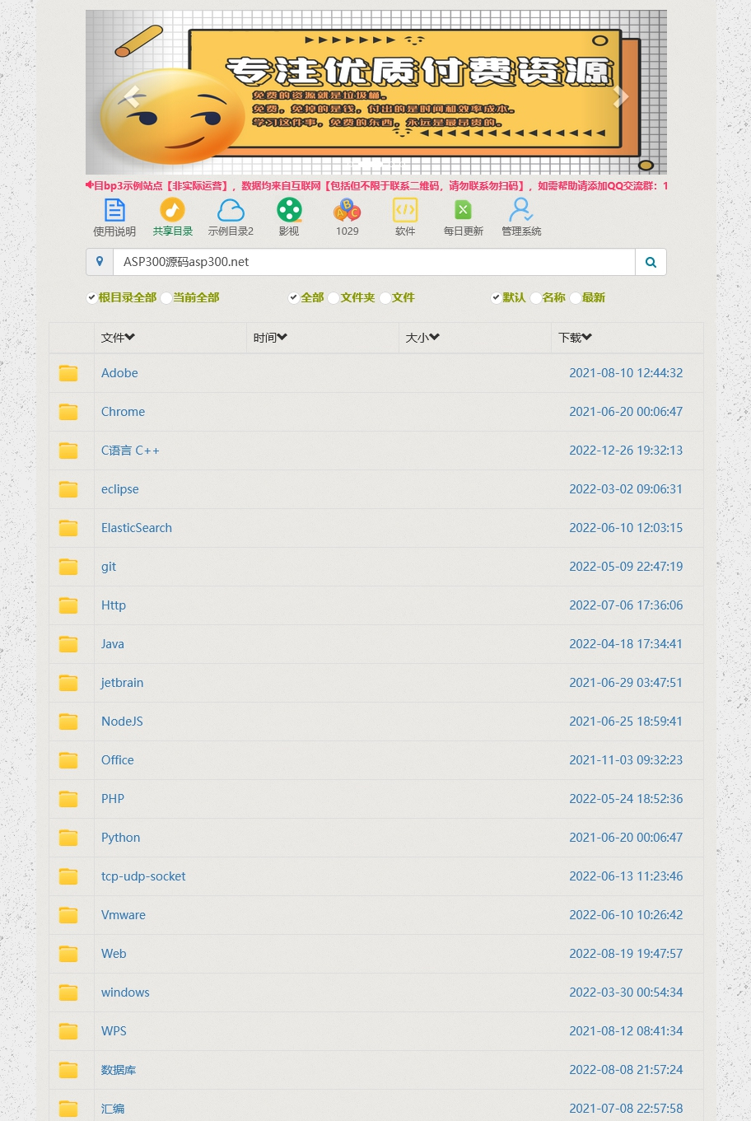This screenshot has height=1121, width=751.
Task: Open the Adobe folder link
Action: [119, 373]
